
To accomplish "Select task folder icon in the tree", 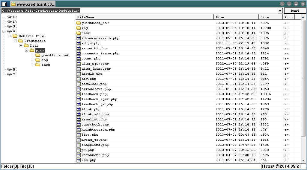I will tap(38, 65).
